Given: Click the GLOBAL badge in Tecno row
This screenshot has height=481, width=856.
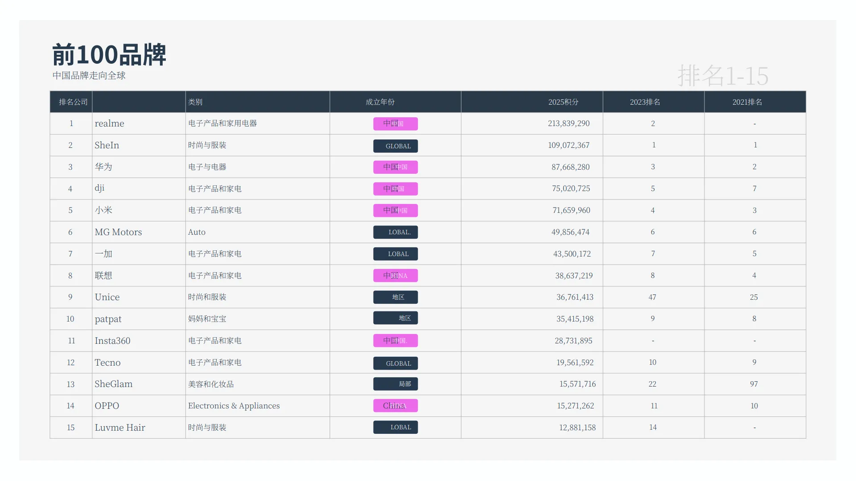Looking at the screenshot, I should 395,363.
